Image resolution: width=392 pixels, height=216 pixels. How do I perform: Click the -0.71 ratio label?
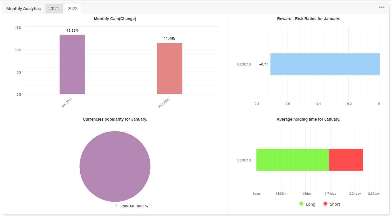pyautogui.click(x=264, y=64)
